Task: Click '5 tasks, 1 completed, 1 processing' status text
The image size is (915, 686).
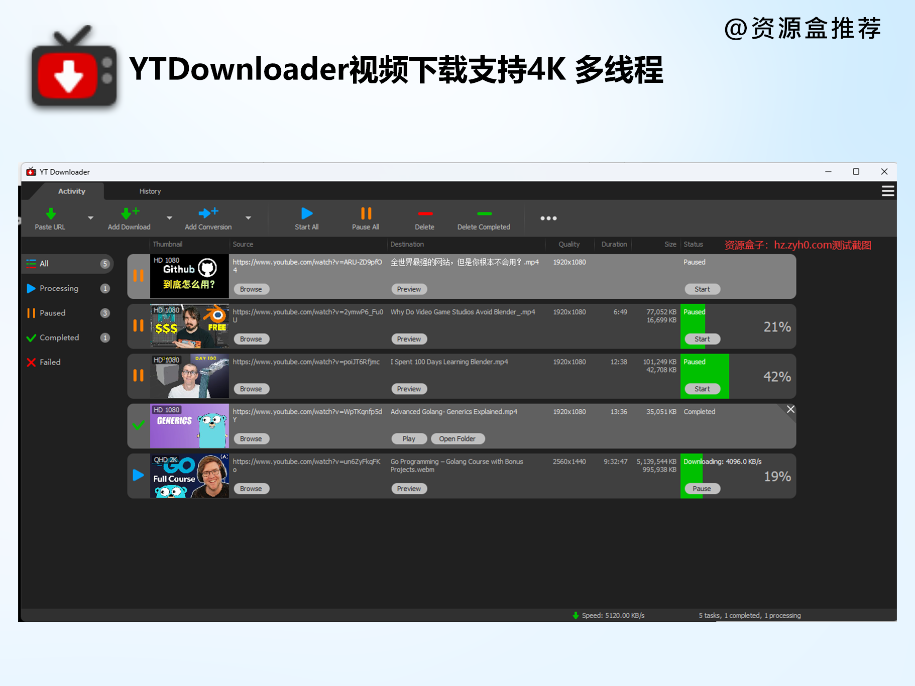Action: (750, 616)
